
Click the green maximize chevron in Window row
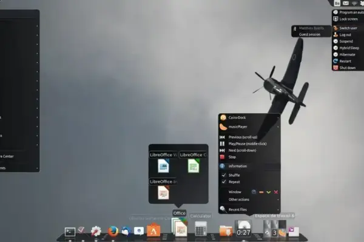(x=269, y=192)
